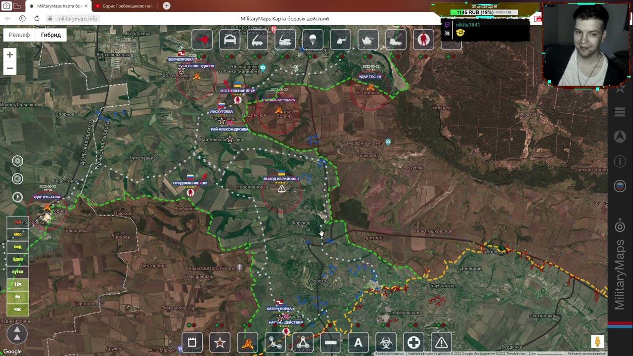This screenshot has width=633, height=356.
Task: Click the Марфина могила place pin
Action: pyautogui.click(x=388, y=142)
